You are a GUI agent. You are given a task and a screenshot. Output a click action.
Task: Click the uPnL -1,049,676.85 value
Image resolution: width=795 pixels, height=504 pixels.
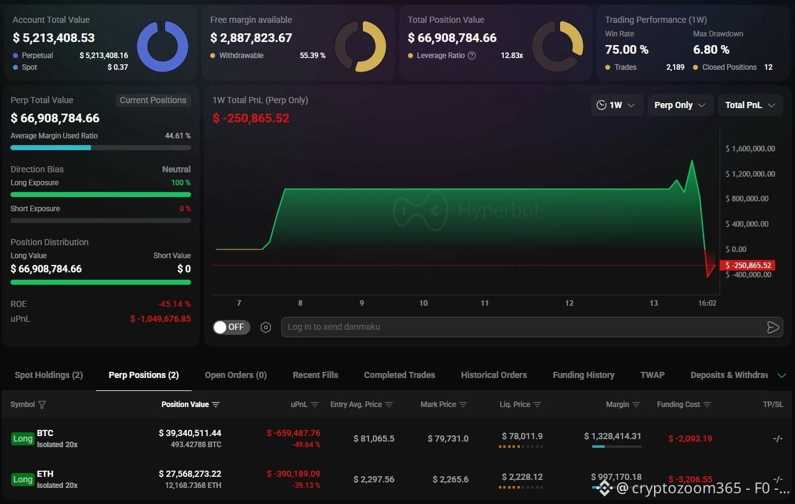click(x=161, y=319)
